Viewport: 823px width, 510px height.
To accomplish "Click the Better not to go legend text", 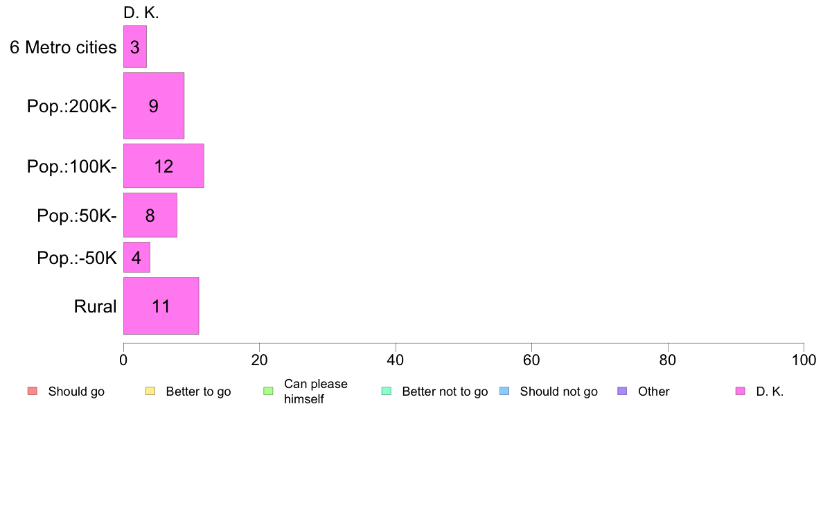I will click(x=445, y=392).
